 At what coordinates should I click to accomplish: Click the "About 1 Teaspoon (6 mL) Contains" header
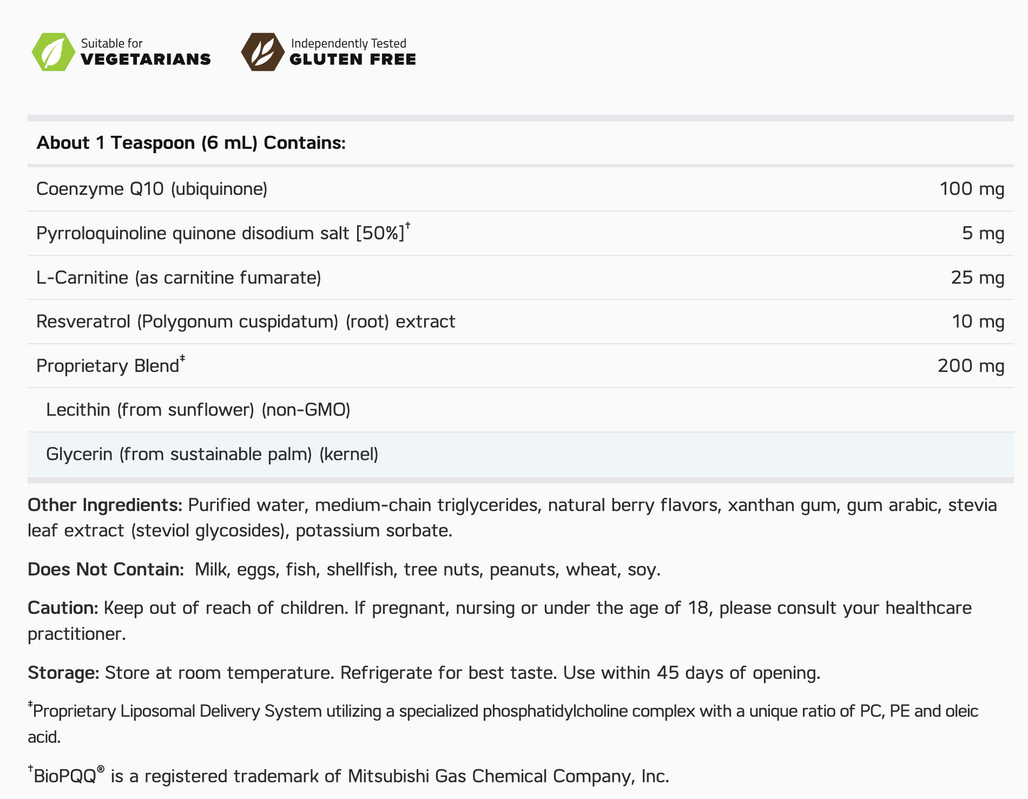[x=191, y=143]
